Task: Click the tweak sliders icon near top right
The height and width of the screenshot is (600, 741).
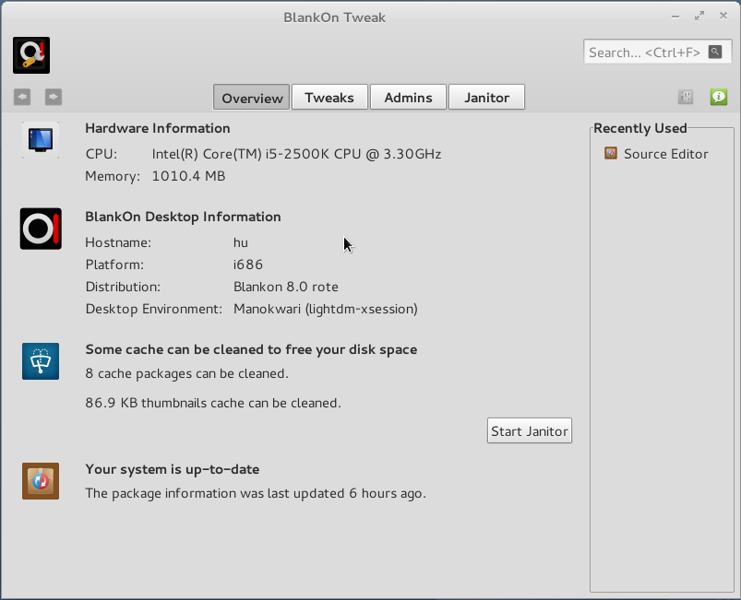Action: [x=685, y=96]
